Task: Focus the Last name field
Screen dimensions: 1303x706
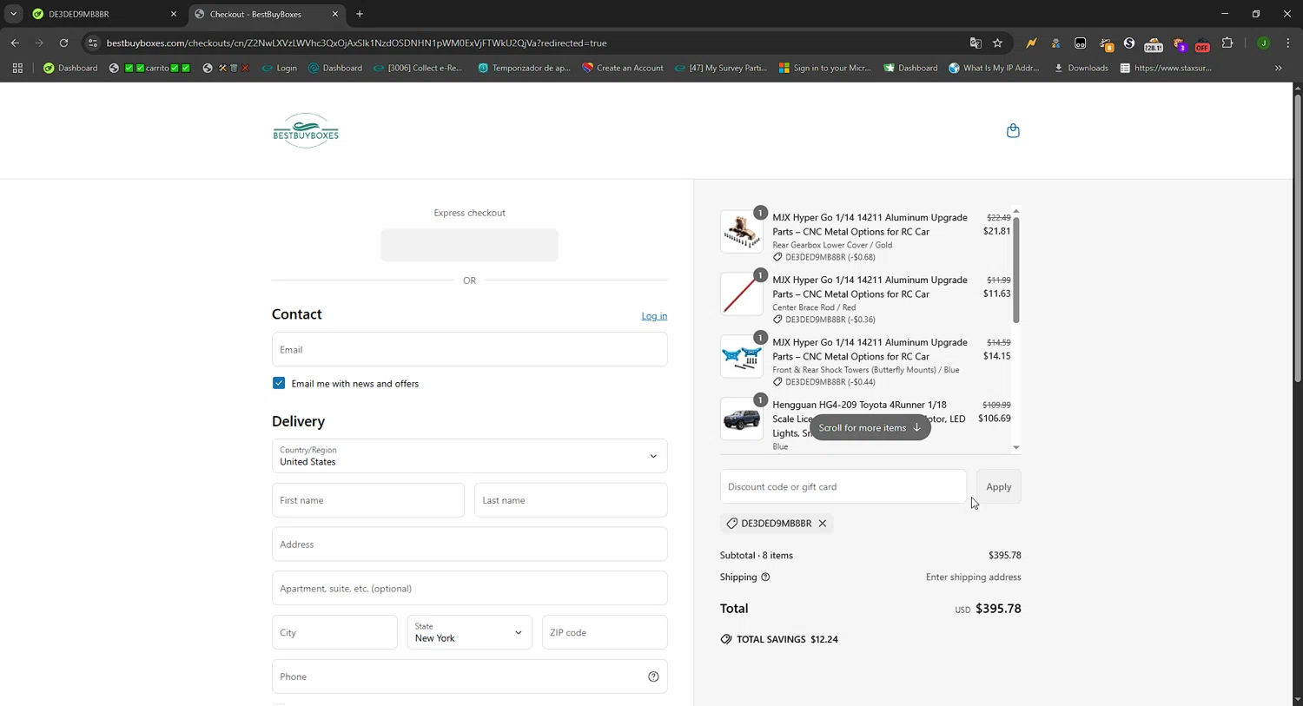Action: click(571, 500)
